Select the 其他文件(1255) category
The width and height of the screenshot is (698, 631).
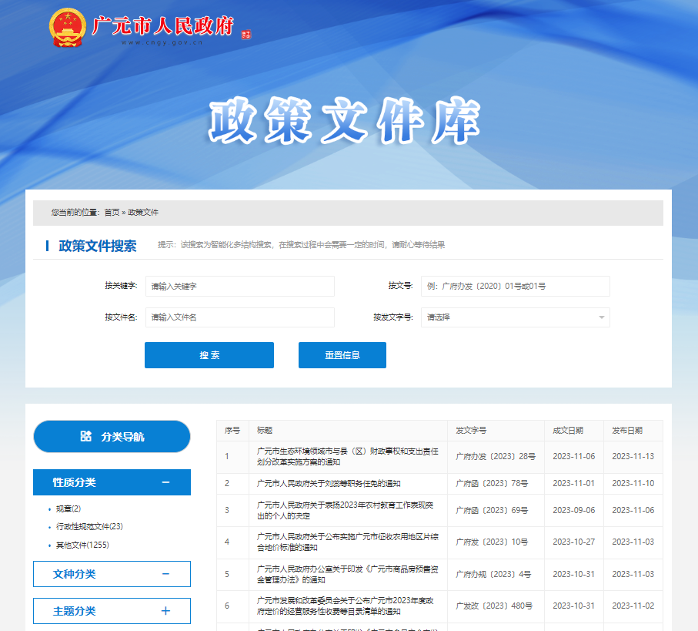click(x=82, y=545)
